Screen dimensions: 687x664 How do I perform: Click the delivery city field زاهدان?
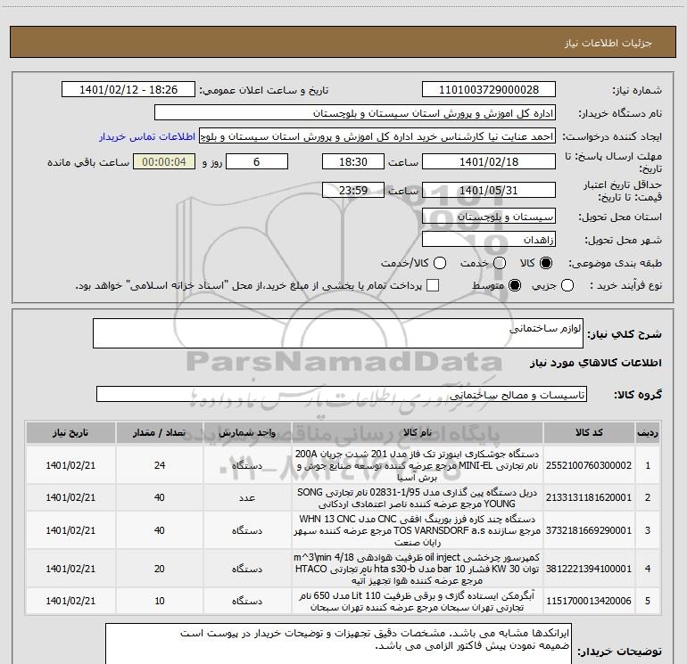tap(489, 240)
